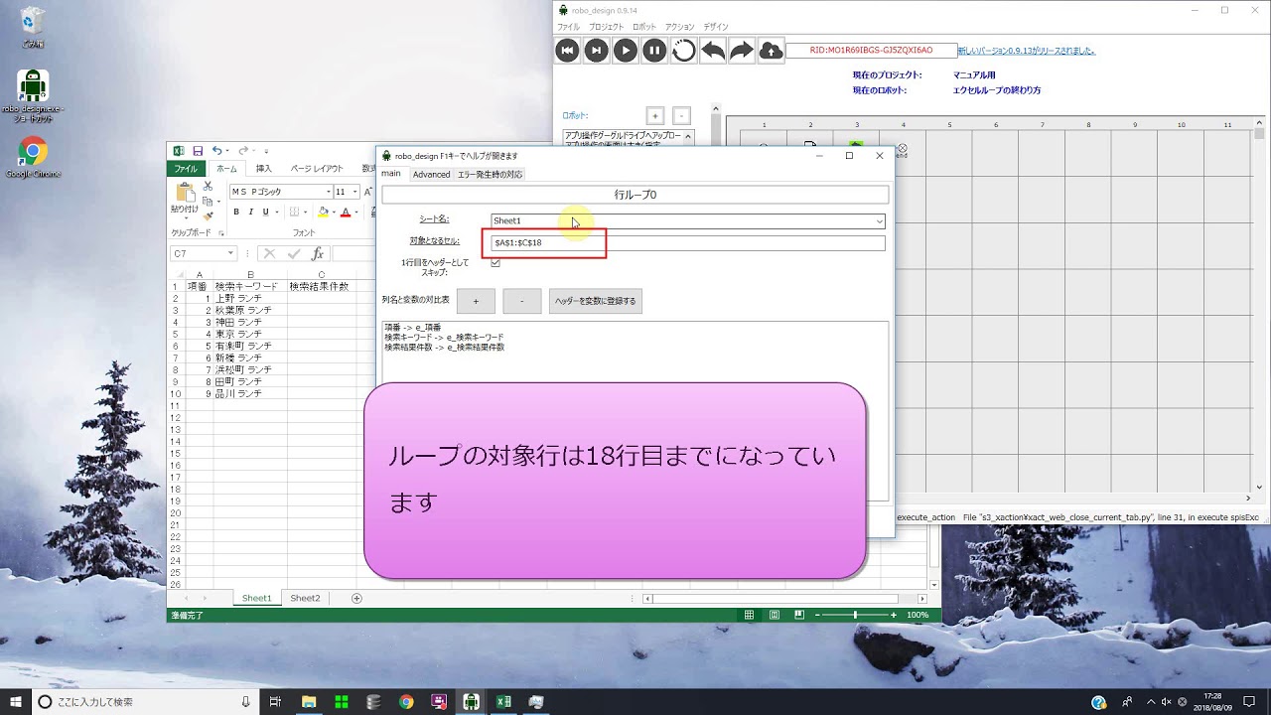The width and height of the screenshot is (1271, 715).
Task: Click the Excel zoom slider
Action: [855, 615]
